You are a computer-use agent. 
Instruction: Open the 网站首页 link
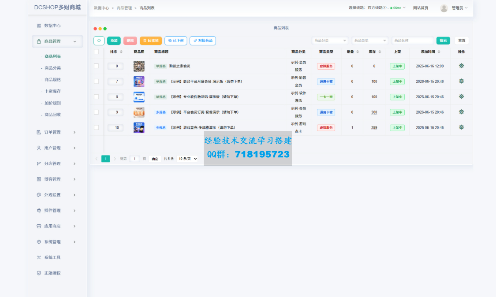click(421, 8)
